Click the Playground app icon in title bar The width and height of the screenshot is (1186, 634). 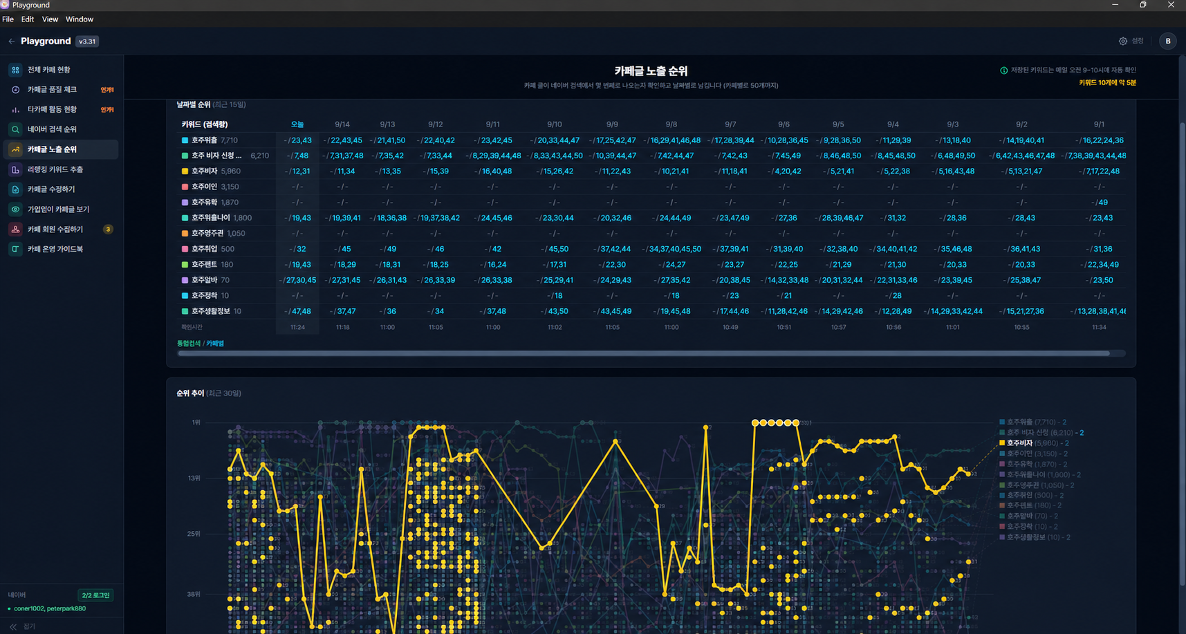[x=5, y=5]
